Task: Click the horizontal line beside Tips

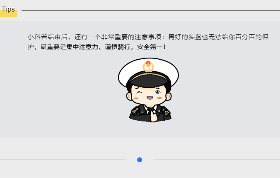Action: 151,10
